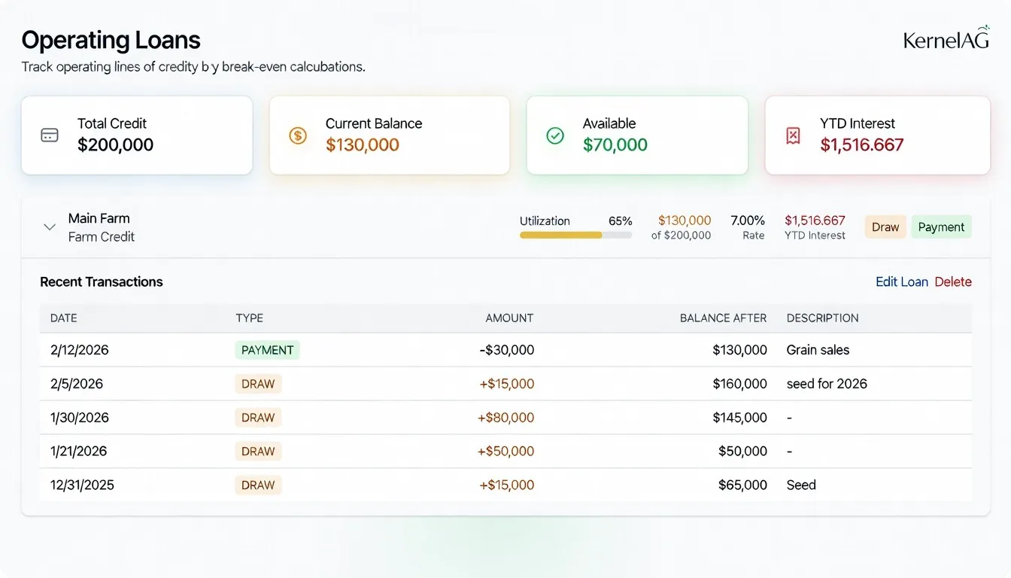Image resolution: width=1011 pixels, height=578 pixels.
Task: Click the green checkmark icon beside Available
Action: [x=554, y=136]
